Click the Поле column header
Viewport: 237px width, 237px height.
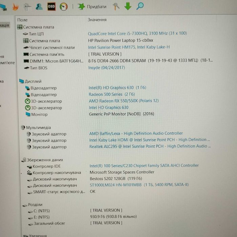(22, 20)
